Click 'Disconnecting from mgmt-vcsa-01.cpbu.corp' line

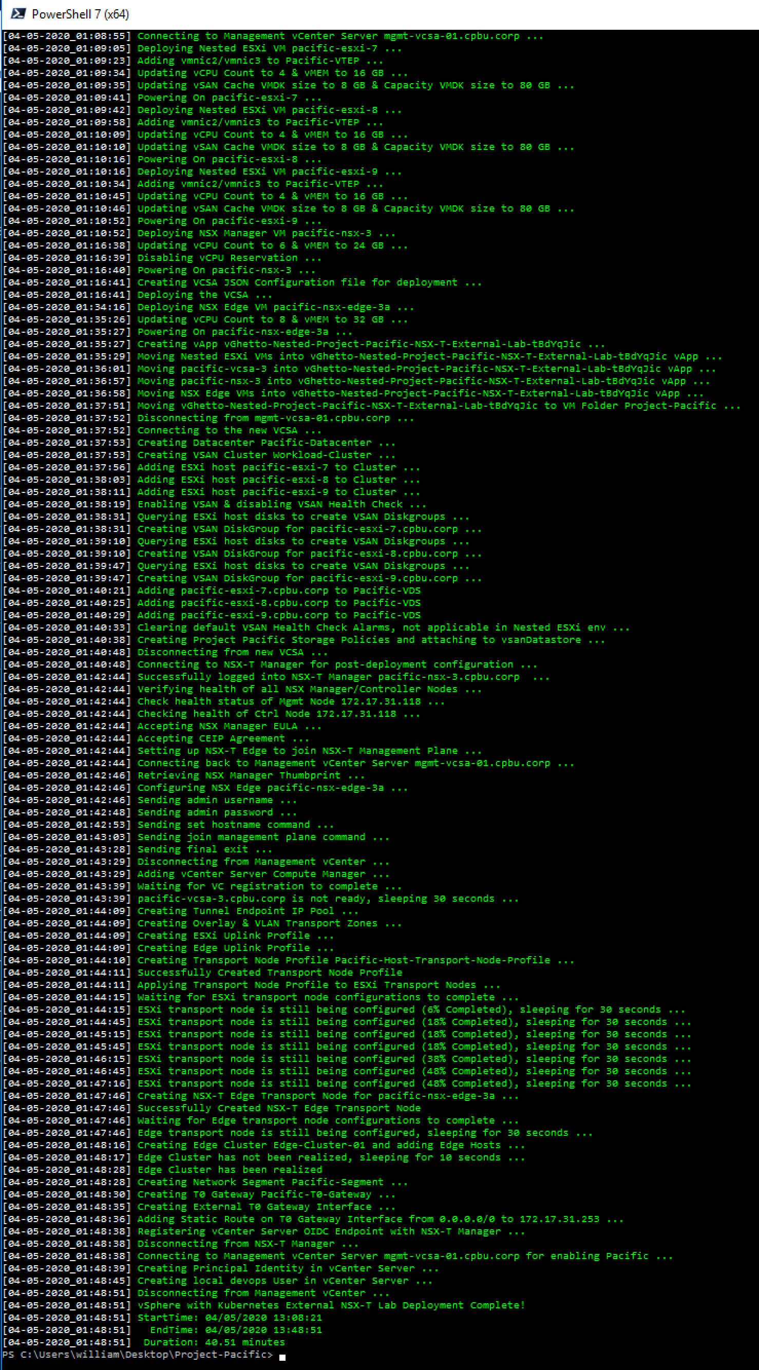(x=208, y=418)
